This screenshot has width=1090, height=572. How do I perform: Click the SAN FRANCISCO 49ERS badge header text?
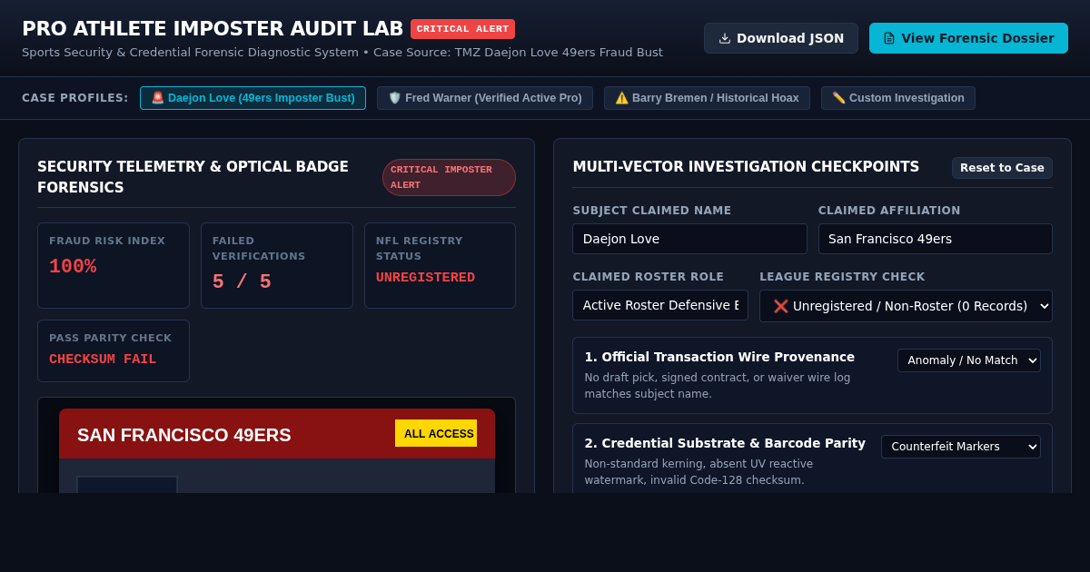point(184,435)
